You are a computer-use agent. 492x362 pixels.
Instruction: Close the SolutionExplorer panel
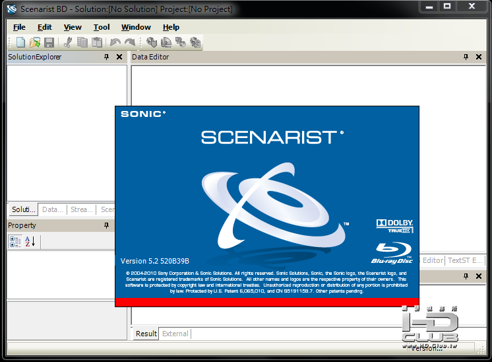pos(119,57)
